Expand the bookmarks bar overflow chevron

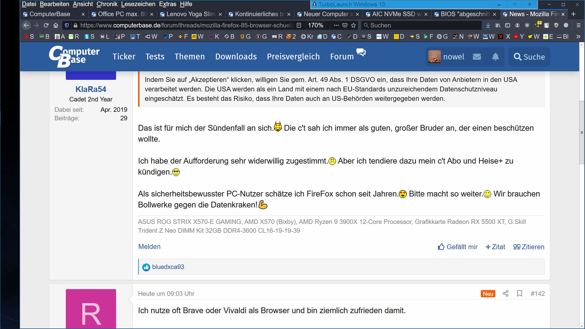578,37
